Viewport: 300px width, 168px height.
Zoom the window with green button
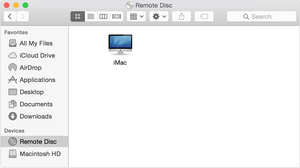click(x=25, y=5)
